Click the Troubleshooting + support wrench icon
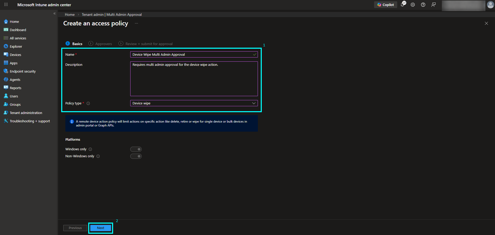Image resolution: width=495 pixels, height=235 pixels. [6, 121]
